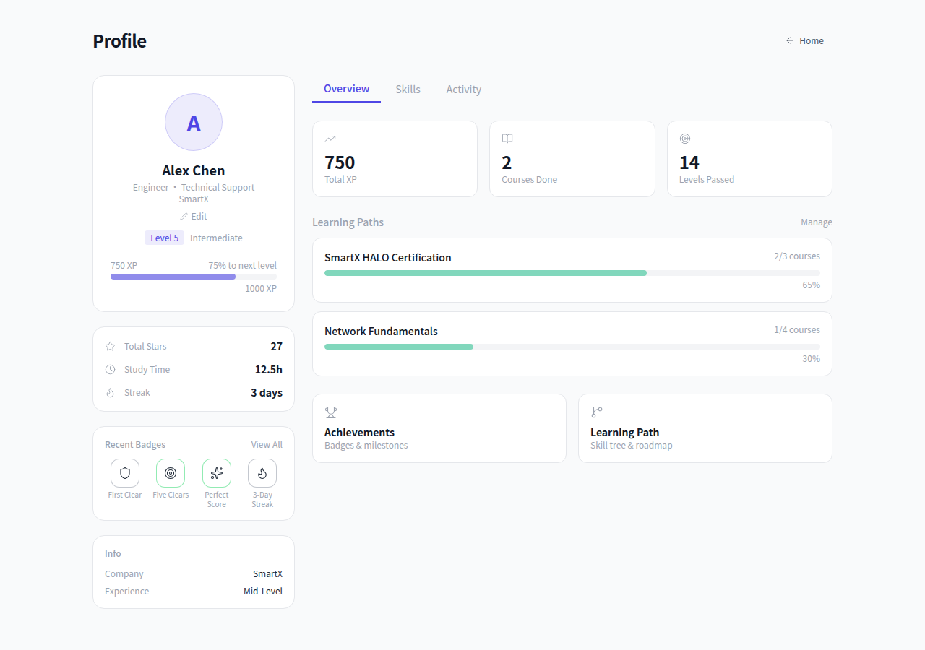Select the Five Clears target badge
This screenshot has width=925, height=650.
[171, 473]
